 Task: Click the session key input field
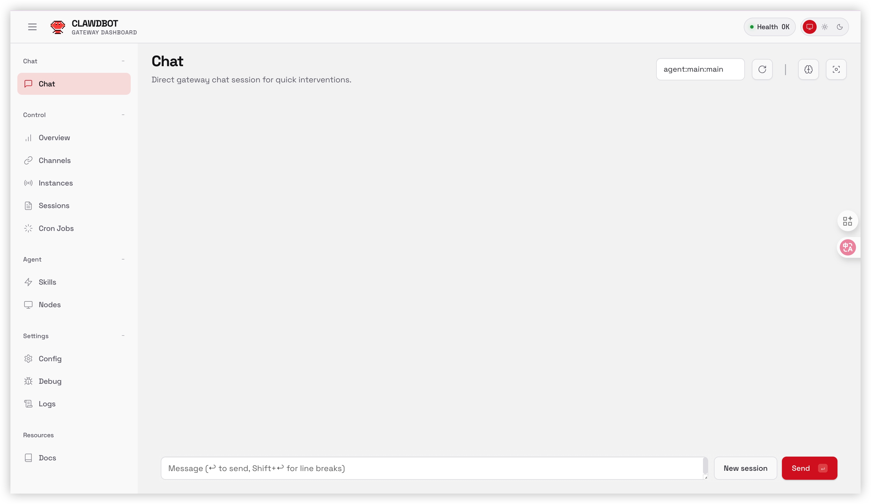coord(700,69)
